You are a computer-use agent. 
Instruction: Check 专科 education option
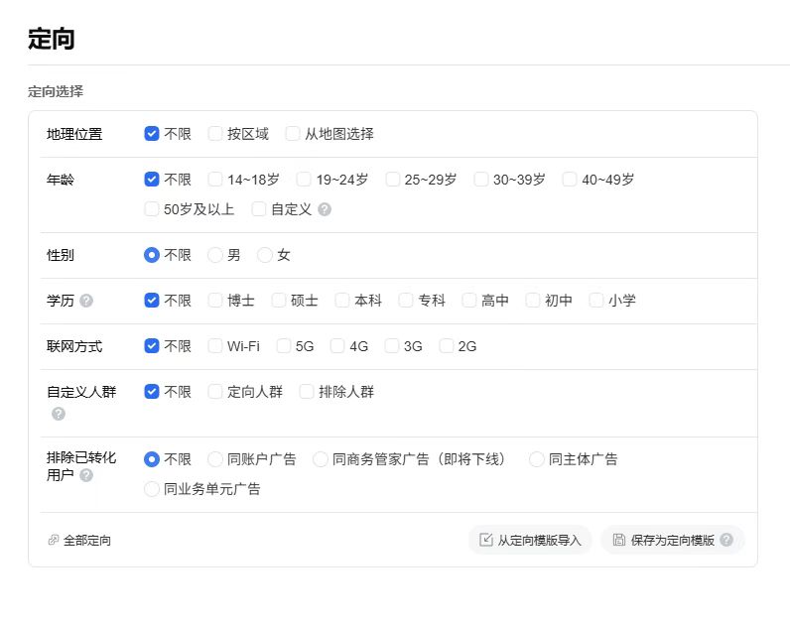tap(406, 301)
